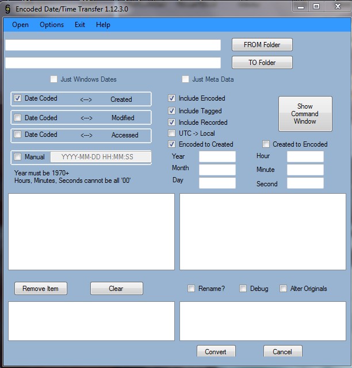This screenshot has height=368, width=352.
Task: Click the Second input field
Action: [x=305, y=183]
